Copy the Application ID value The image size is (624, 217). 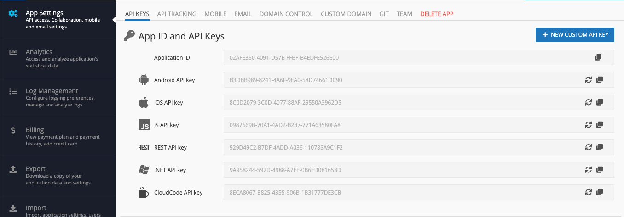(x=598, y=57)
